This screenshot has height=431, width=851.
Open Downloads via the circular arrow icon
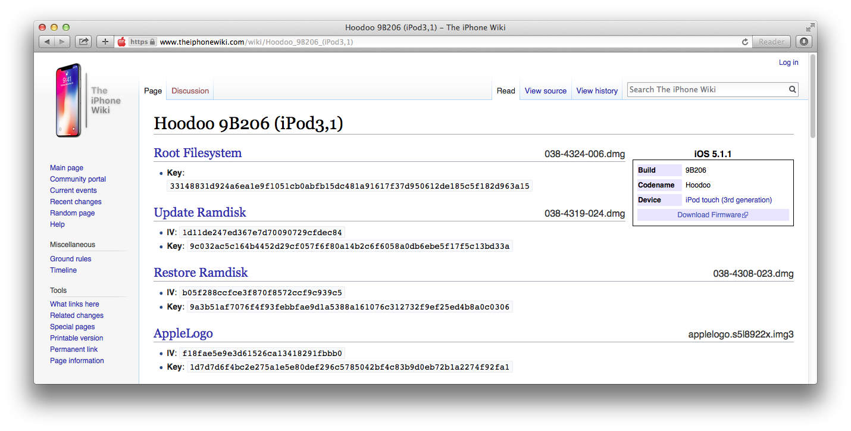[x=803, y=42]
